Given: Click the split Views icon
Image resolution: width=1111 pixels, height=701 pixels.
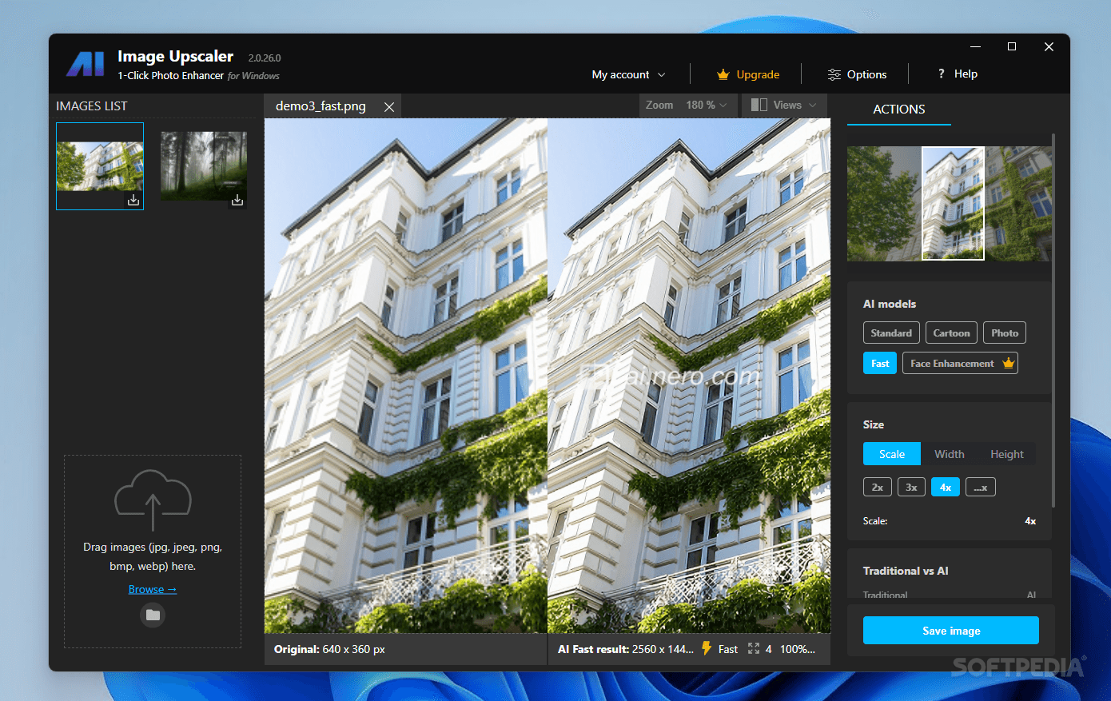Looking at the screenshot, I should [759, 105].
